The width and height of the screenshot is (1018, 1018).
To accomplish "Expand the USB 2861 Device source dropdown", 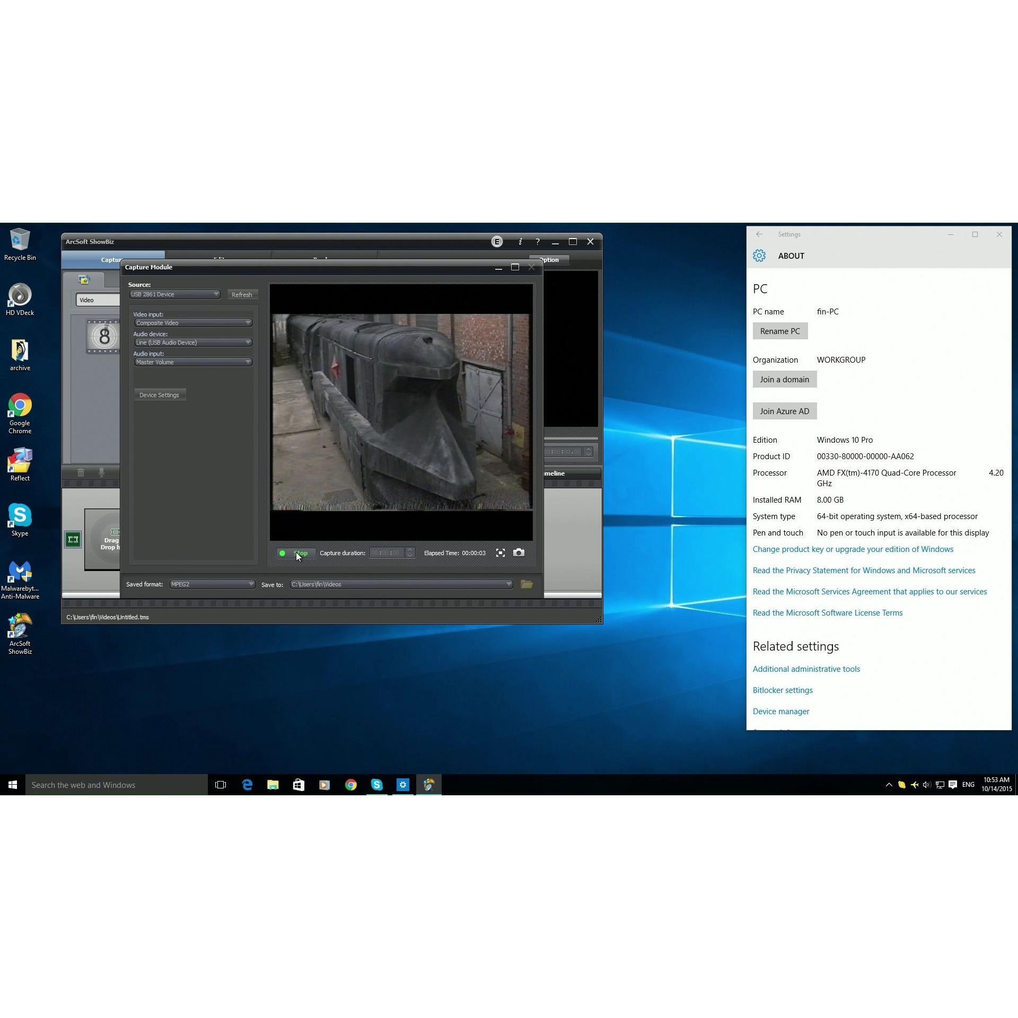I will pos(174,294).
